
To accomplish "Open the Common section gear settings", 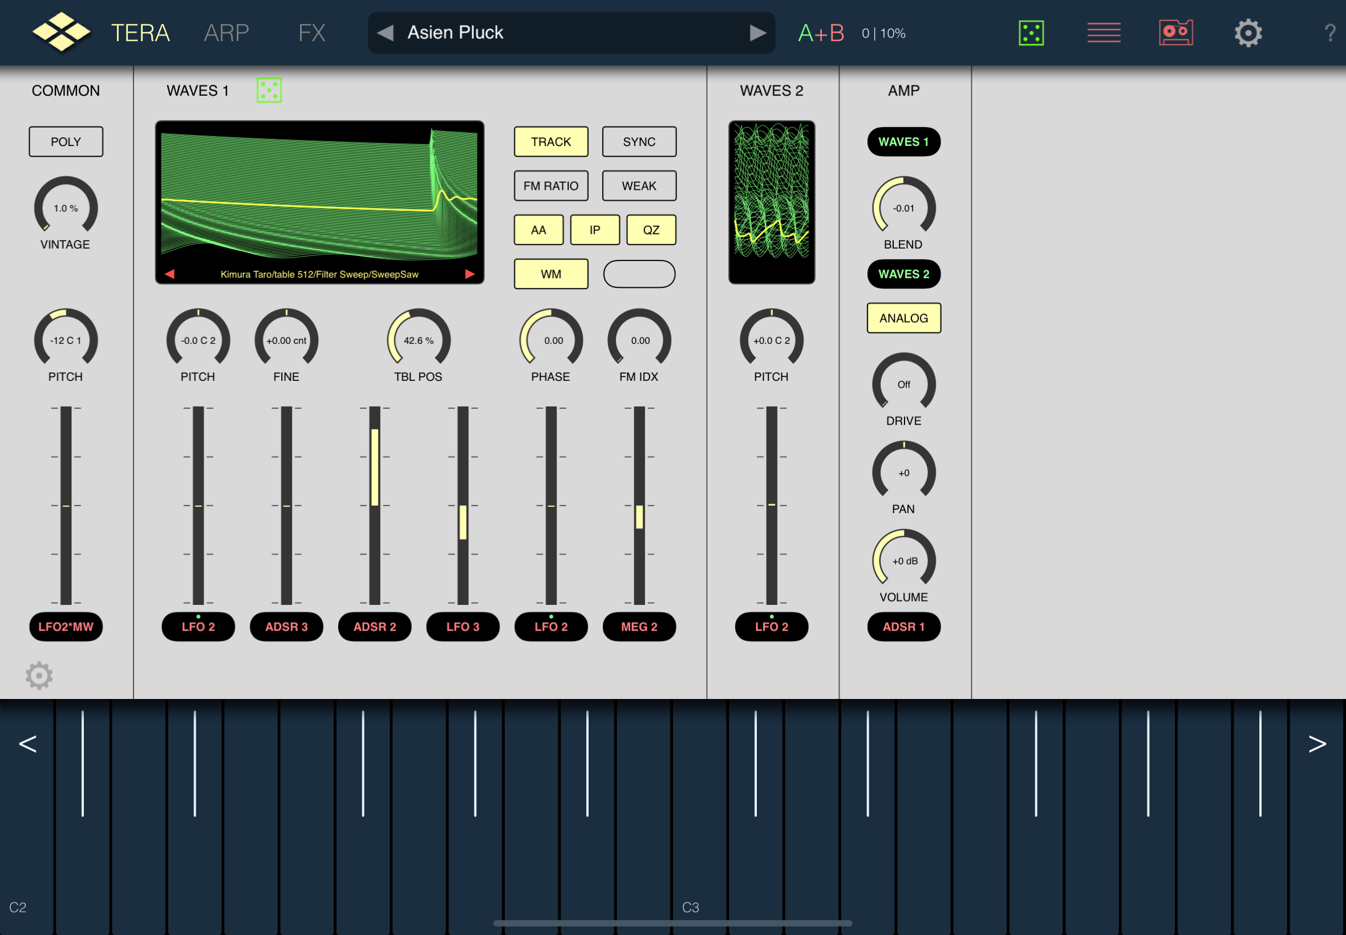I will [x=39, y=676].
